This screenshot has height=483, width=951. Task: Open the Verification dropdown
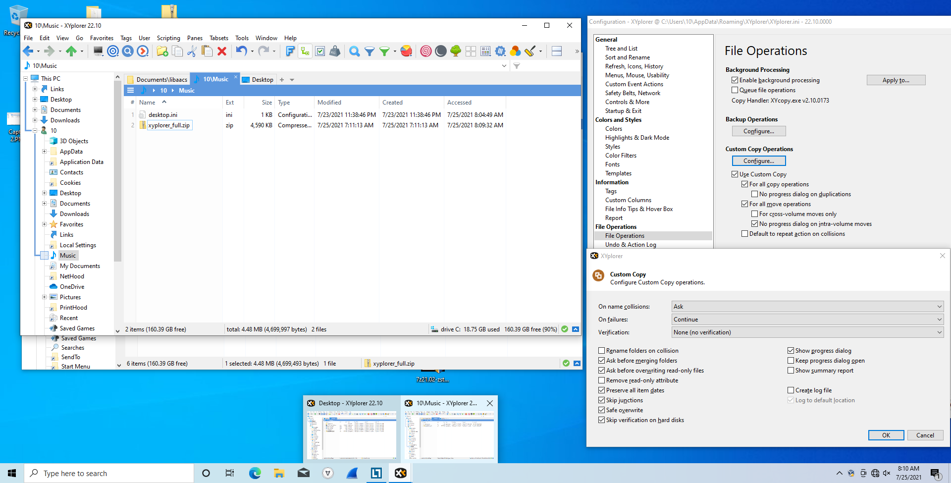pos(807,332)
